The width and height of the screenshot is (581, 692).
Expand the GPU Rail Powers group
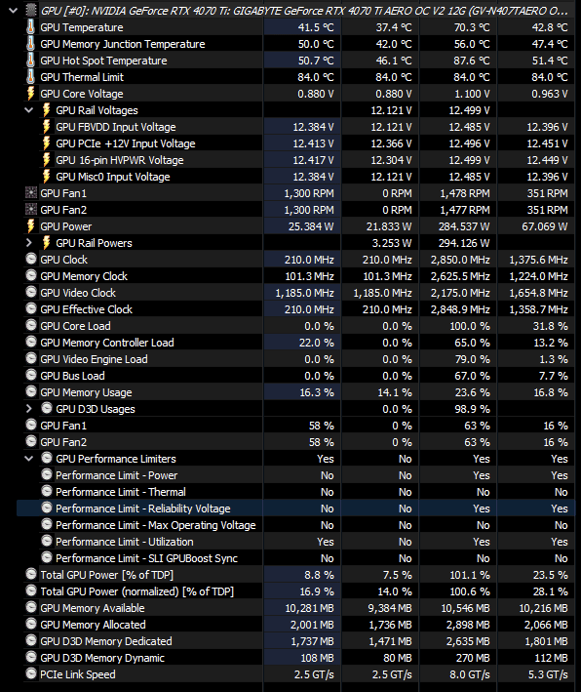pyautogui.click(x=29, y=243)
